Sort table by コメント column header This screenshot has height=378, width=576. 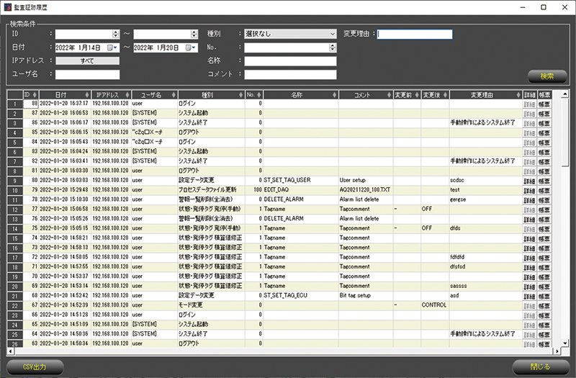(x=366, y=95)
